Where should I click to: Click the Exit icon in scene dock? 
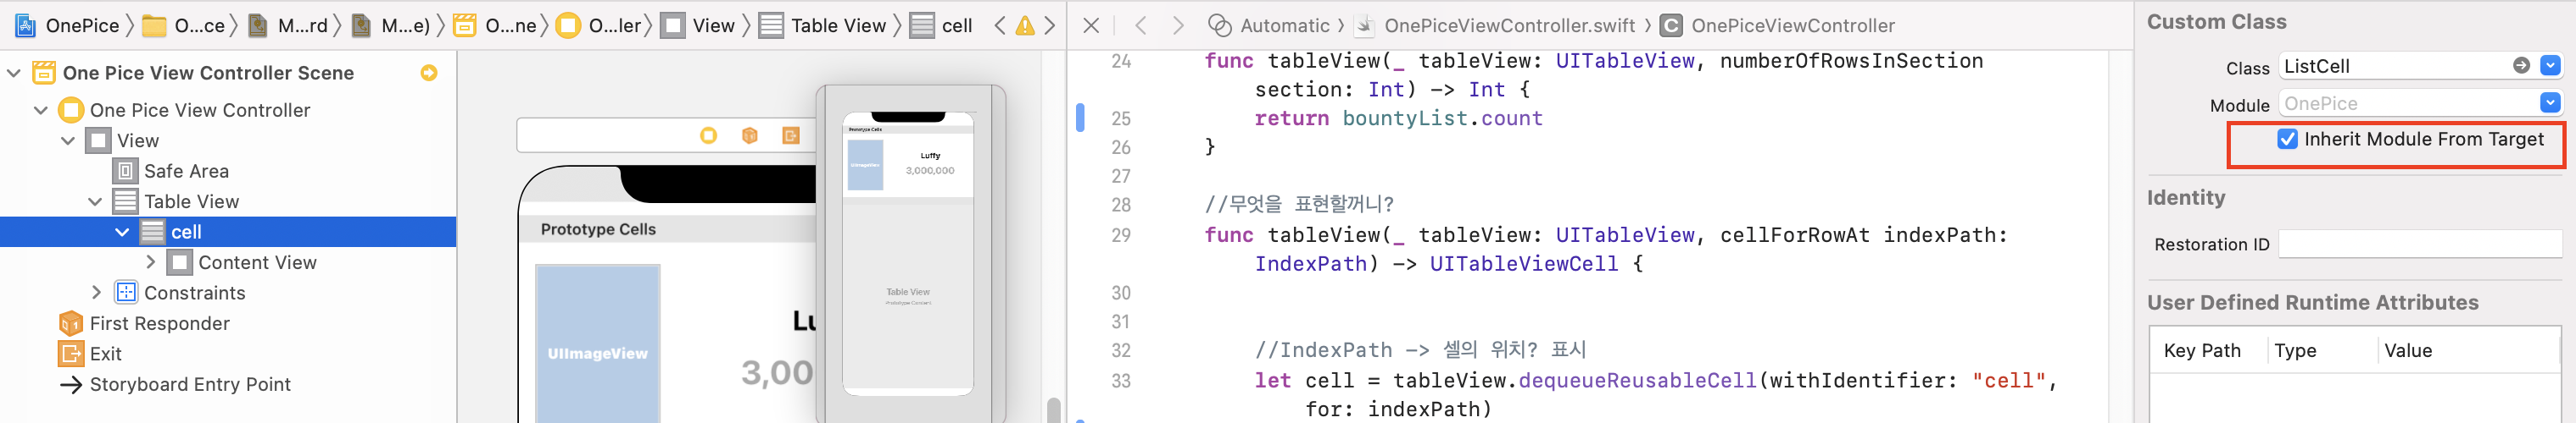click(x=790, y=135)
